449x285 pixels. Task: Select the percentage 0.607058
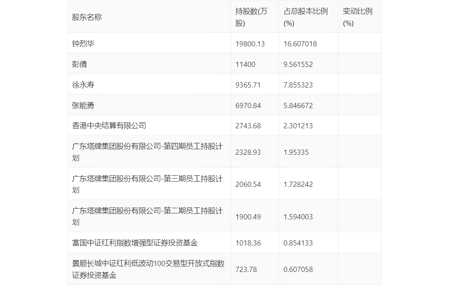point(298,270)
